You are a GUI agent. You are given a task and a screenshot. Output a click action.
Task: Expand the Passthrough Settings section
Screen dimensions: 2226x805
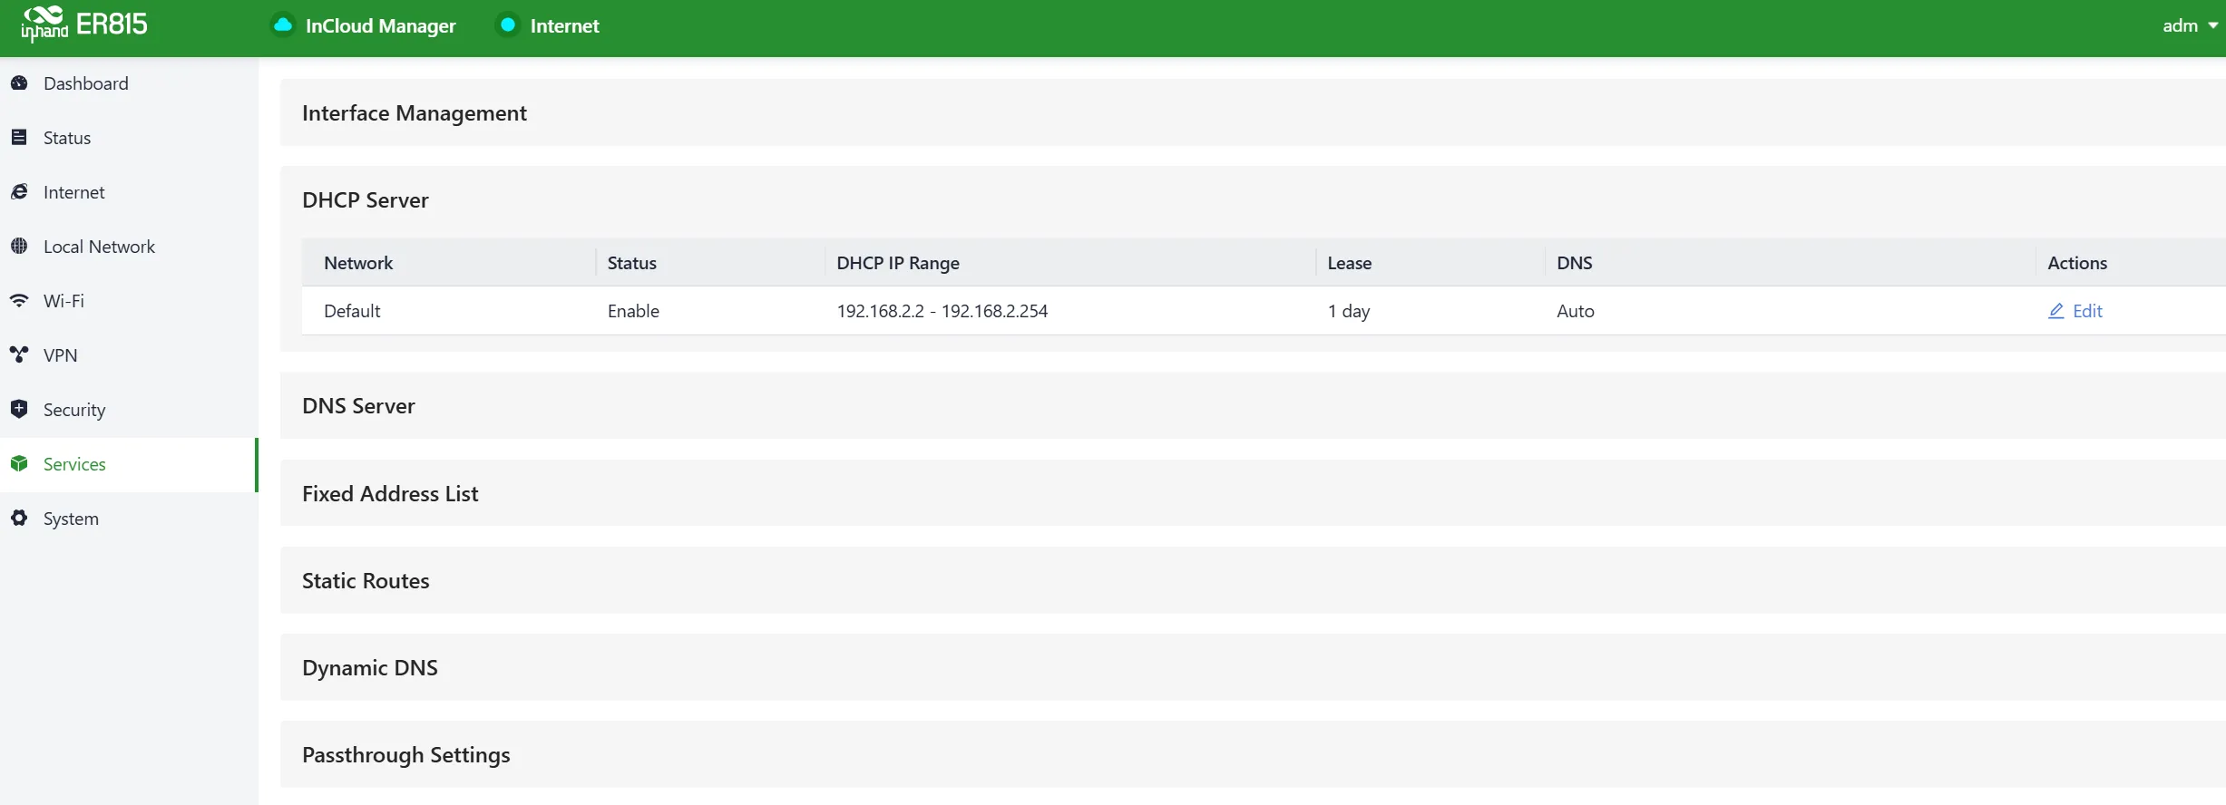coord(1253,754)
